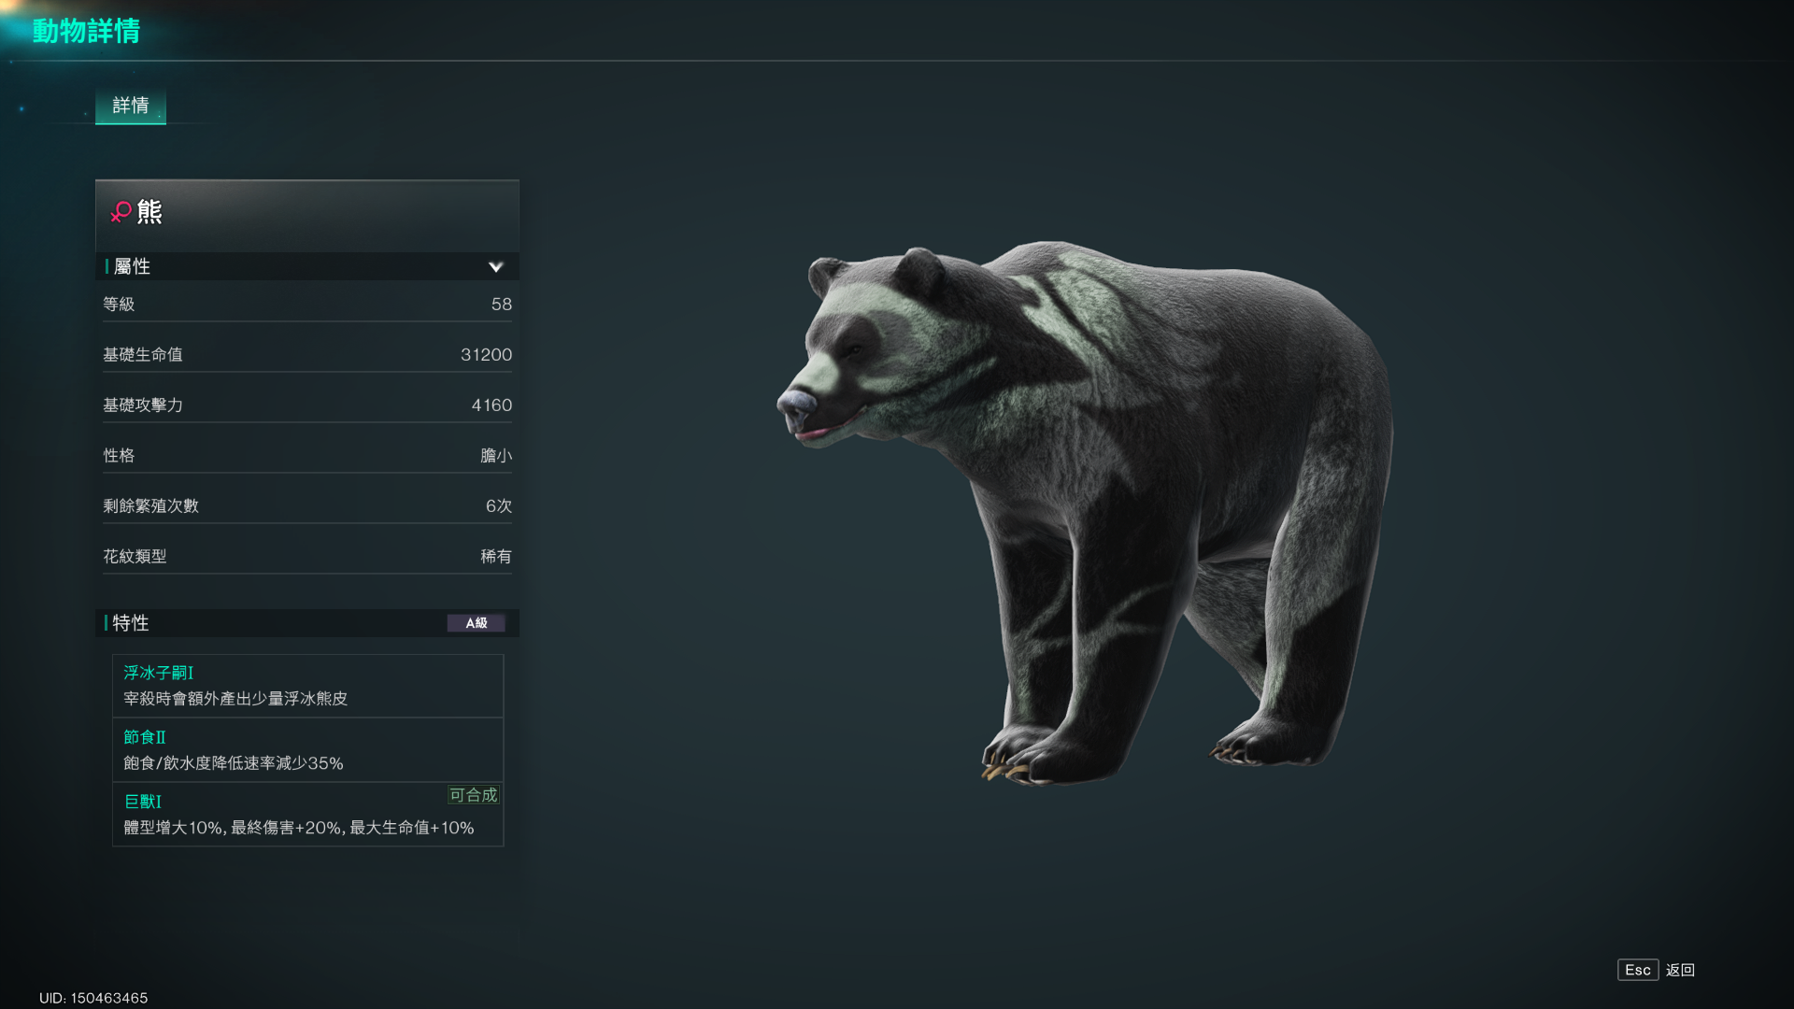The height and width of the screenshot is (1009, 1794).
Task: Click the 特性 section header
Action: (x=307, y=623)
